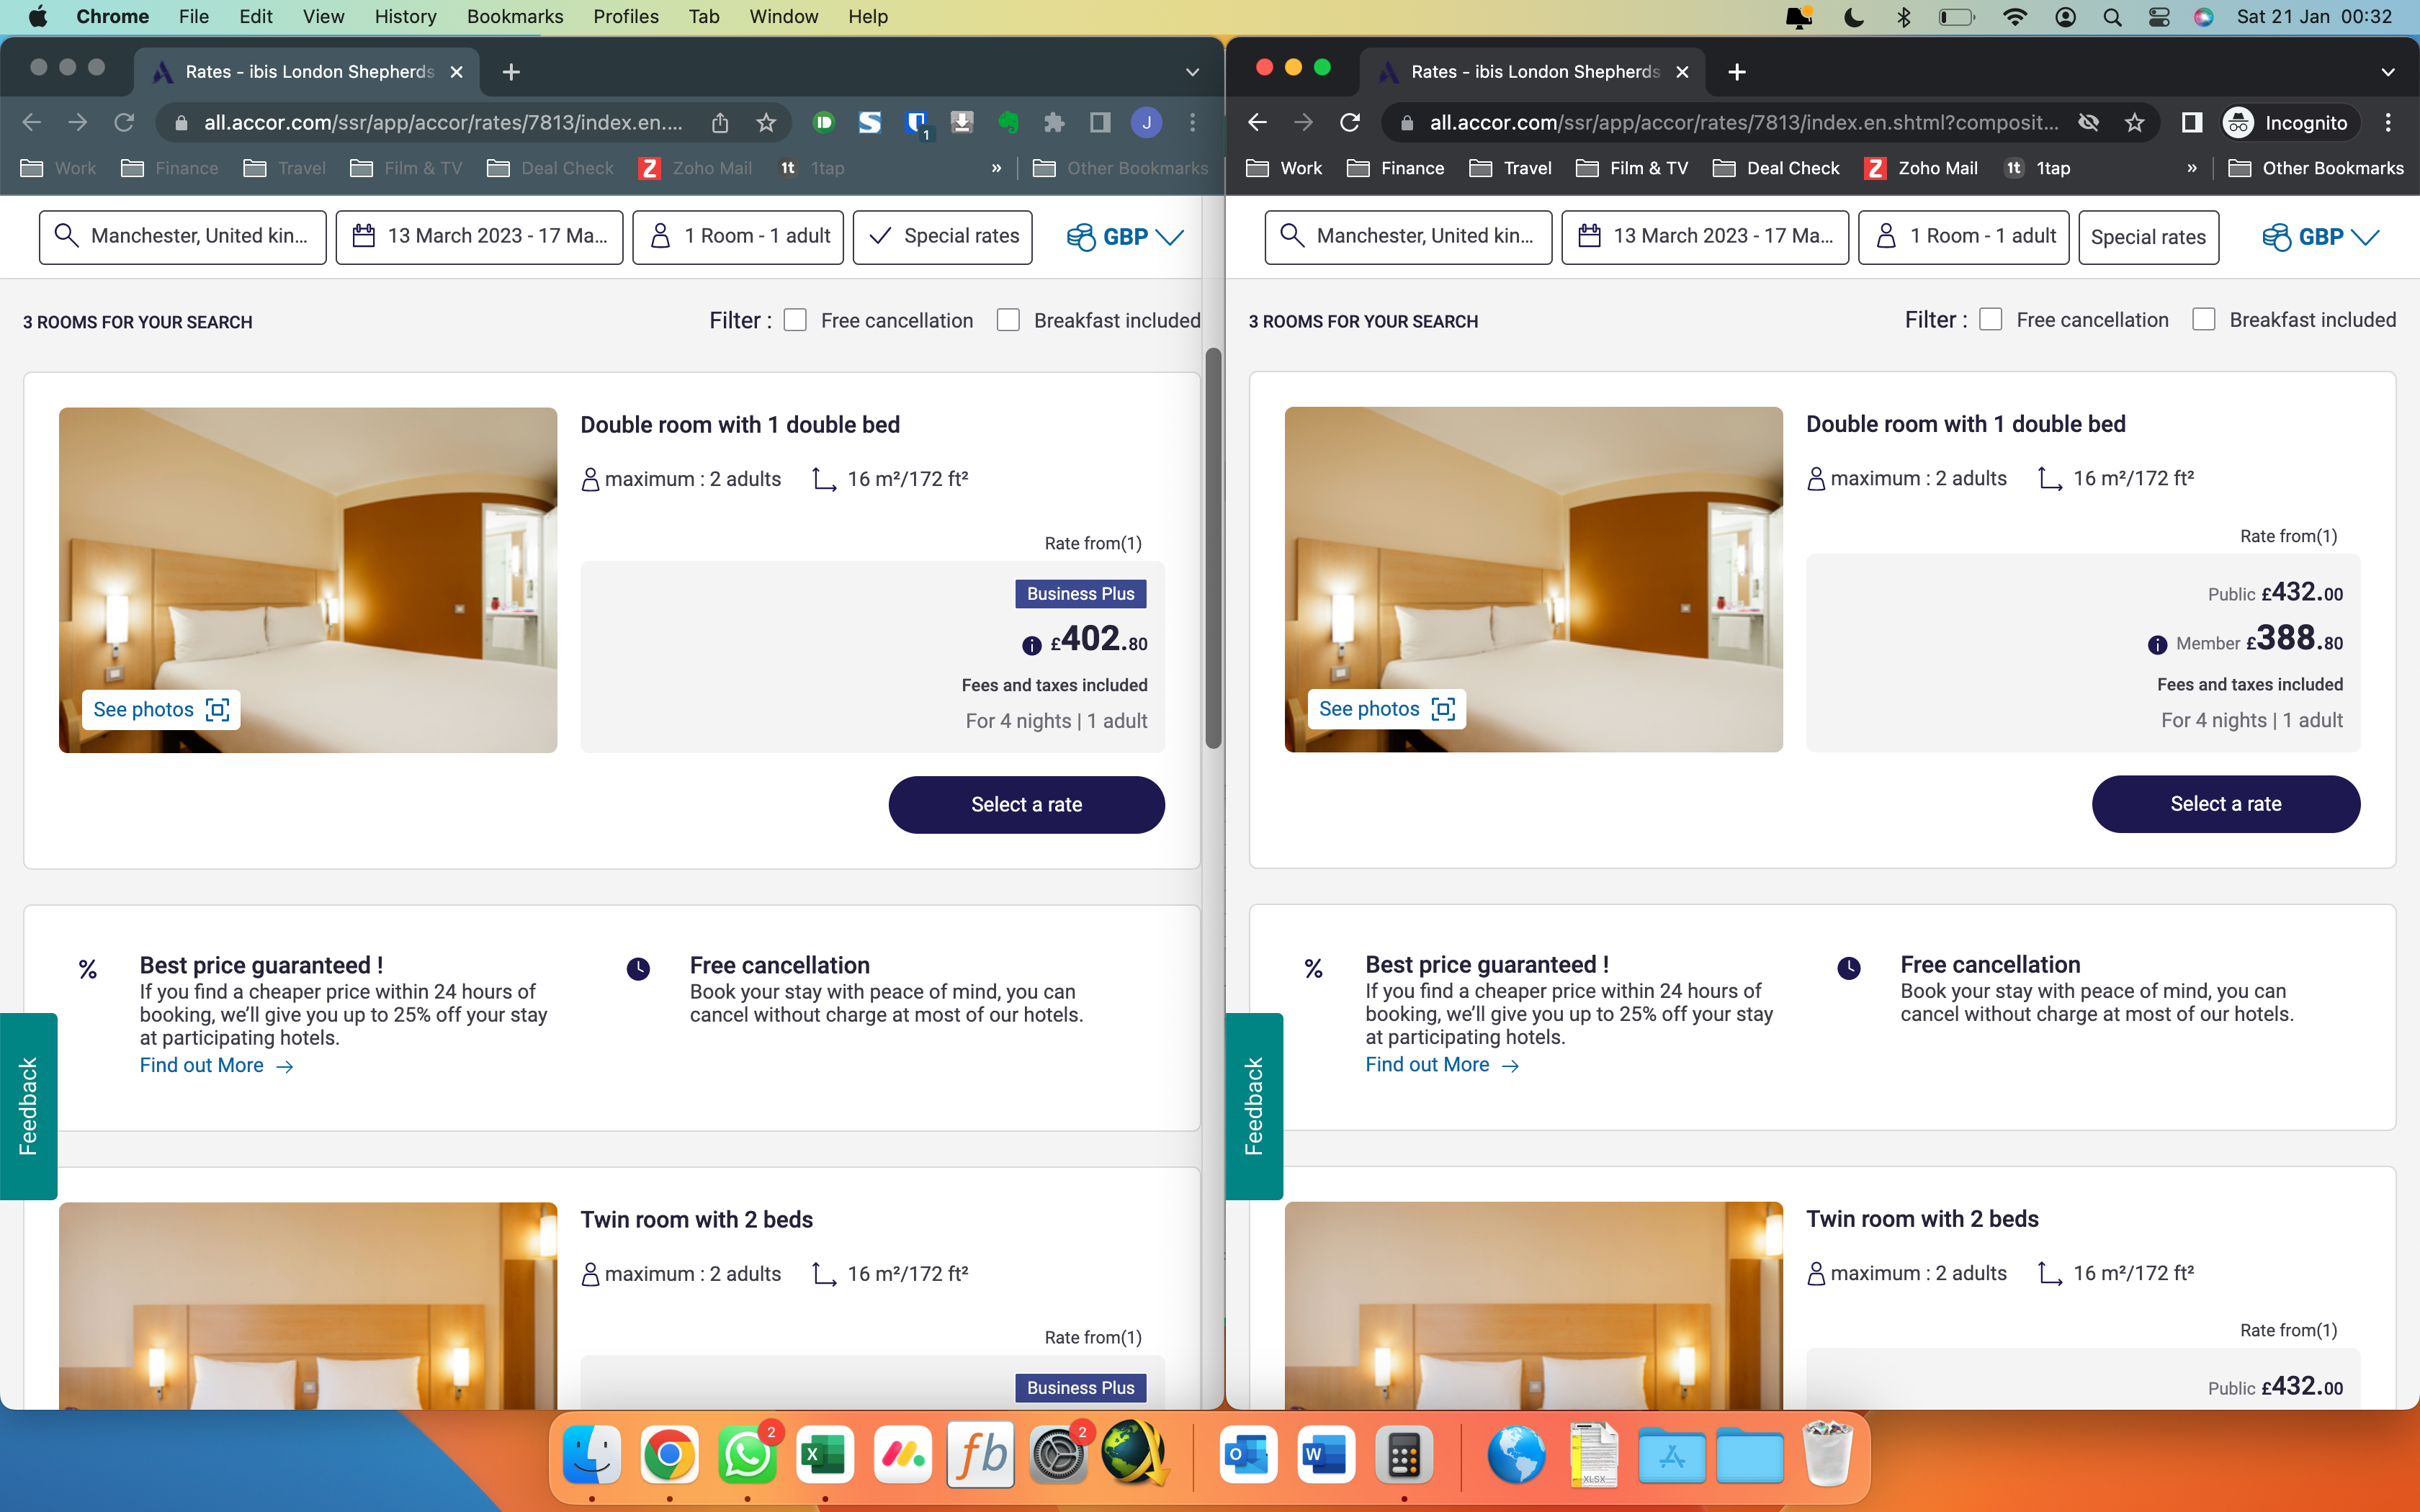2420x1512 pixels.
Task: Open the Feedback tab in left window
Action: tap(28, 1106)
